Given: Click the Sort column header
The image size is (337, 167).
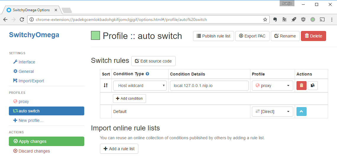Looking at the screenshot, I should click(x=106, y=74).
